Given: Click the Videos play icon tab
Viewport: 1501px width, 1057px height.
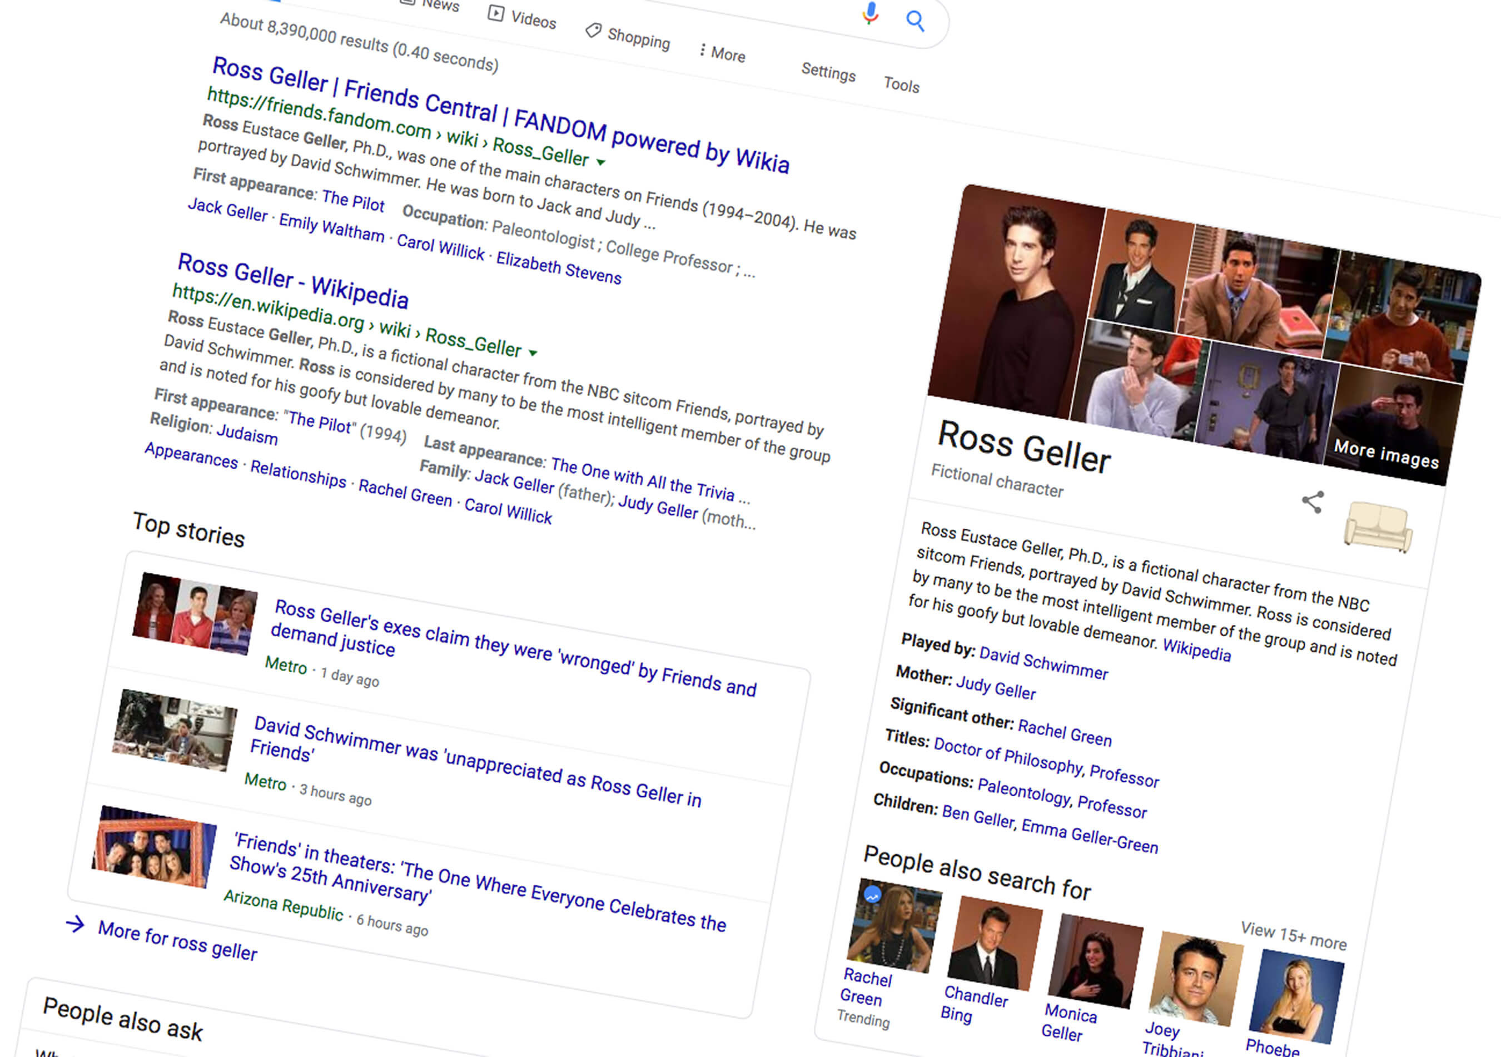Looking at the screenshot, I should pos(496,13).
